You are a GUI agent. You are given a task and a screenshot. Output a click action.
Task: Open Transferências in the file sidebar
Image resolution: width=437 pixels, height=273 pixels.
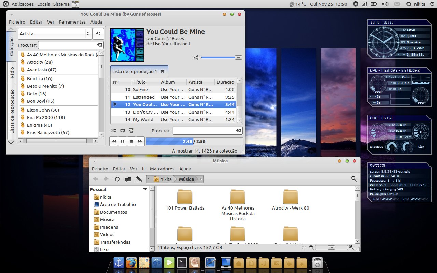tap(112, 242)
